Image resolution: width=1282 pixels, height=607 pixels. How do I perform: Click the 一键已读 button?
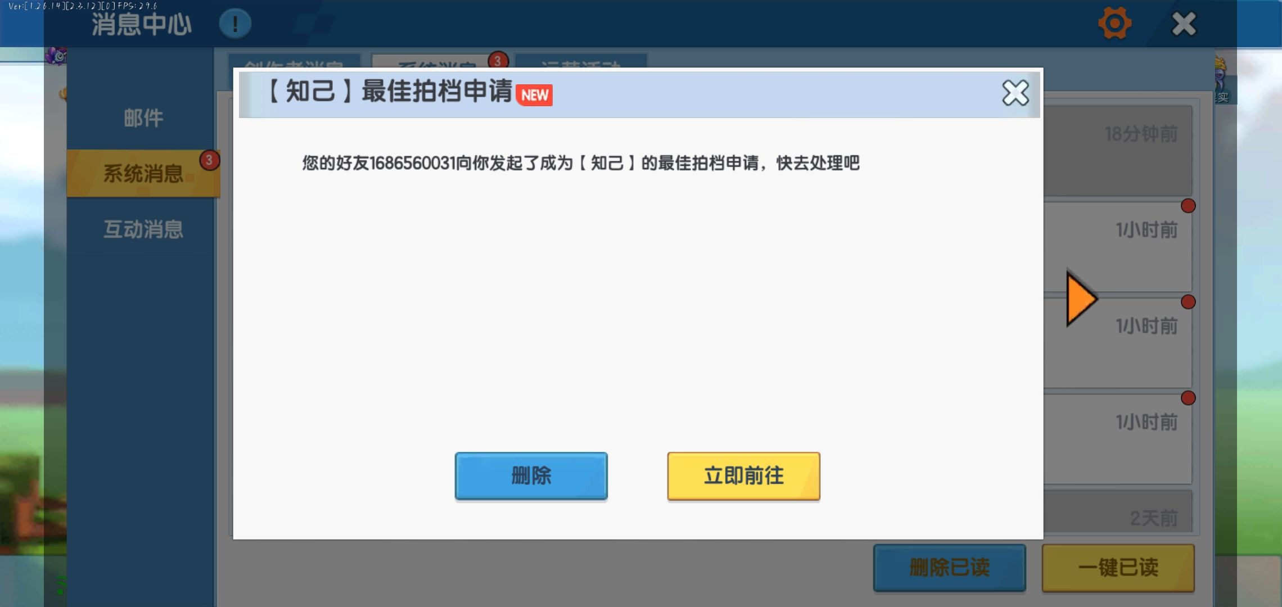click(x=1118, y=568)
